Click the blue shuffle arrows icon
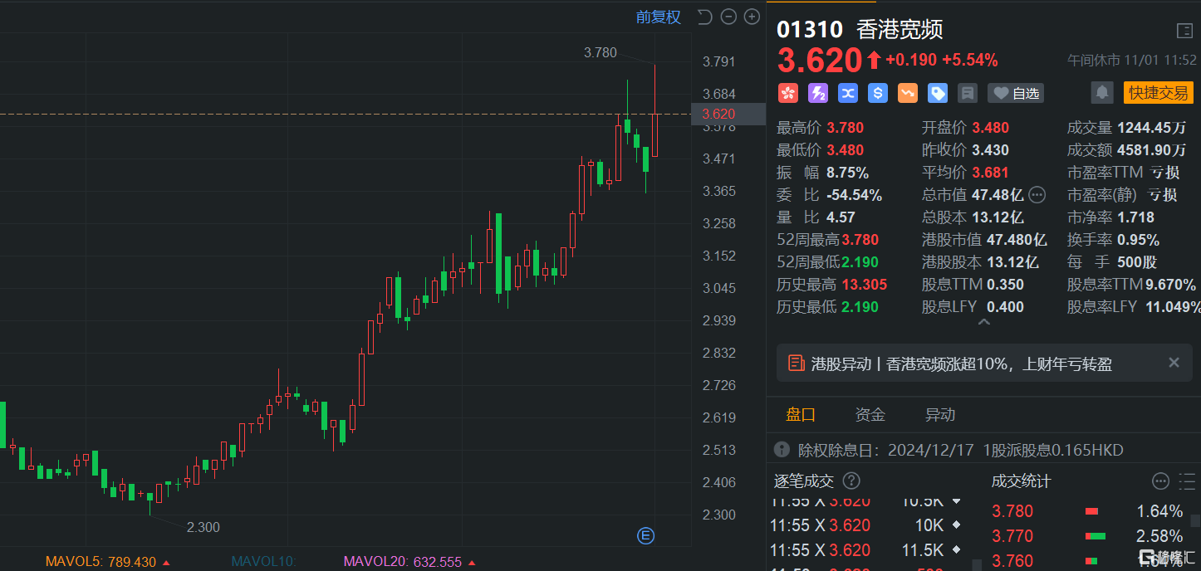 tap(848, 93)
